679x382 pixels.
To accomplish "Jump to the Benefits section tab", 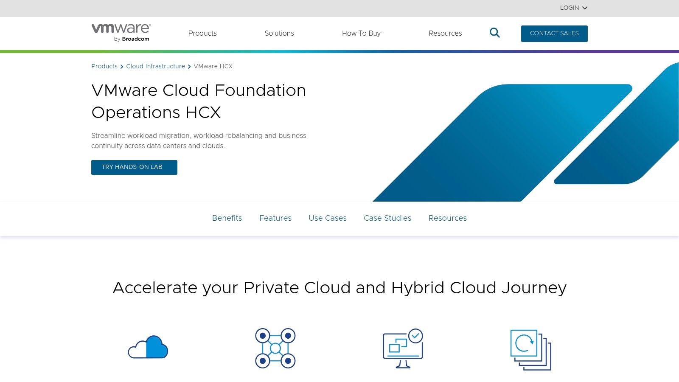I will tap(227, 218).
